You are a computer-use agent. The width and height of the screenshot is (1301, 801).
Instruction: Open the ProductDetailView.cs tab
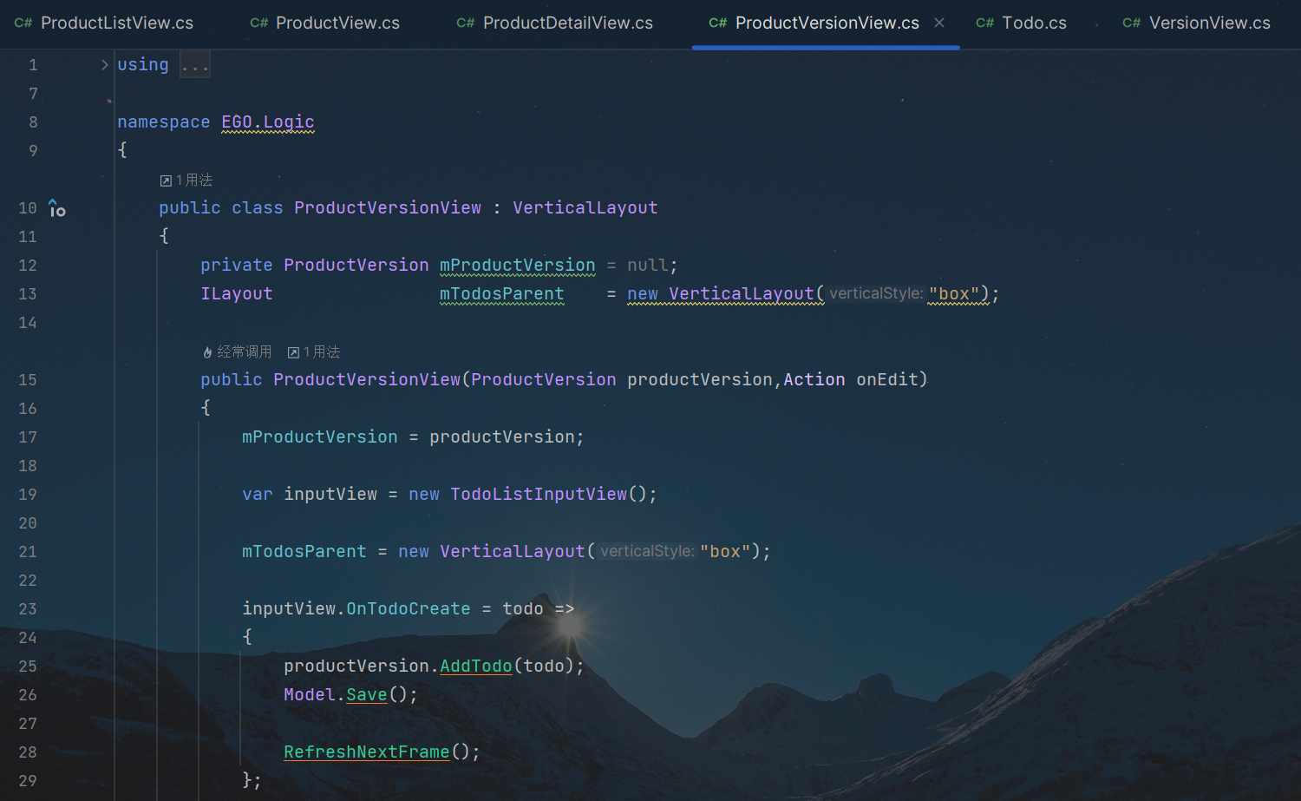[567, 23]
